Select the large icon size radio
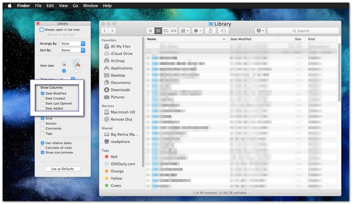Viewport: 352px width, 204px height. (x=76, y=71)
